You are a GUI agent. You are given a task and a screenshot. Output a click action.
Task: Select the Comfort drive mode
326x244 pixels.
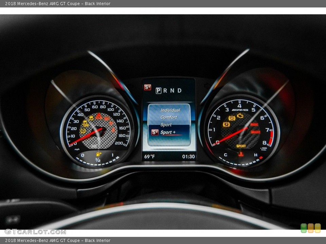tap(169, 118)
